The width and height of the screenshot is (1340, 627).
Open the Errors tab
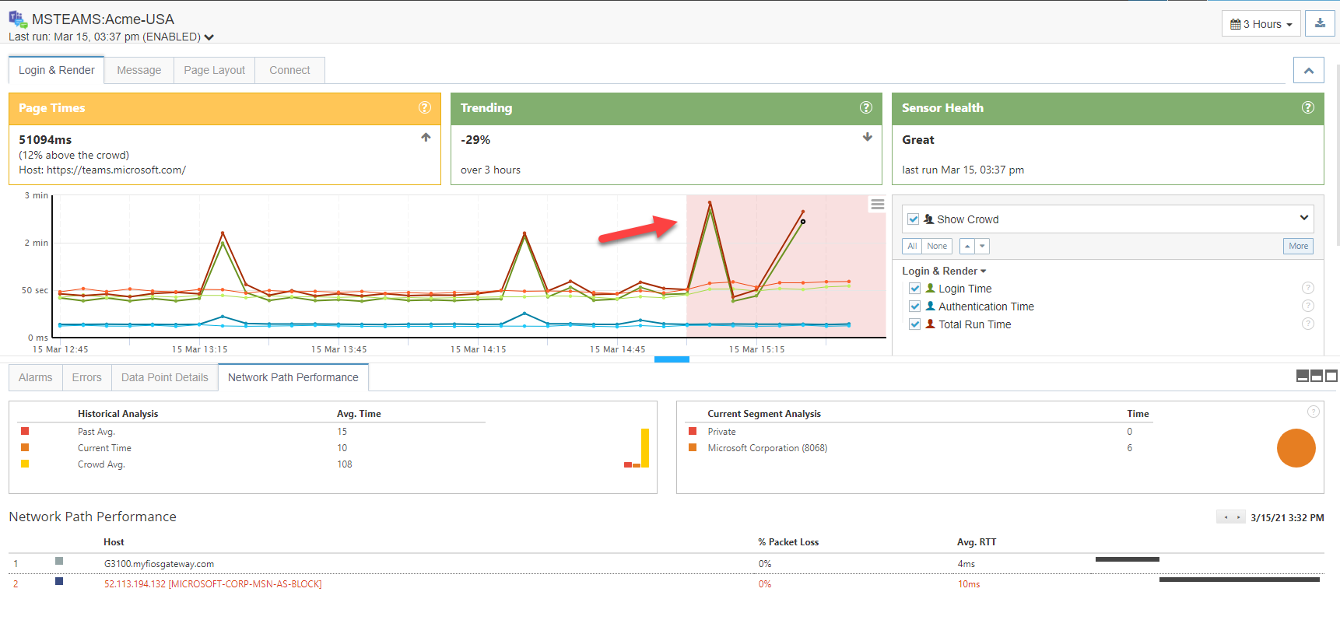tap(87, 377)
